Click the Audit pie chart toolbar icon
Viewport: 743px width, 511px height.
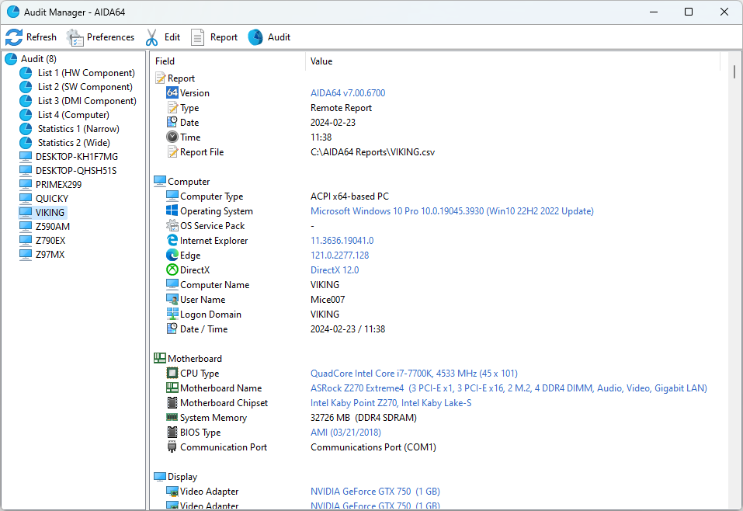click(x=255, y=37)
